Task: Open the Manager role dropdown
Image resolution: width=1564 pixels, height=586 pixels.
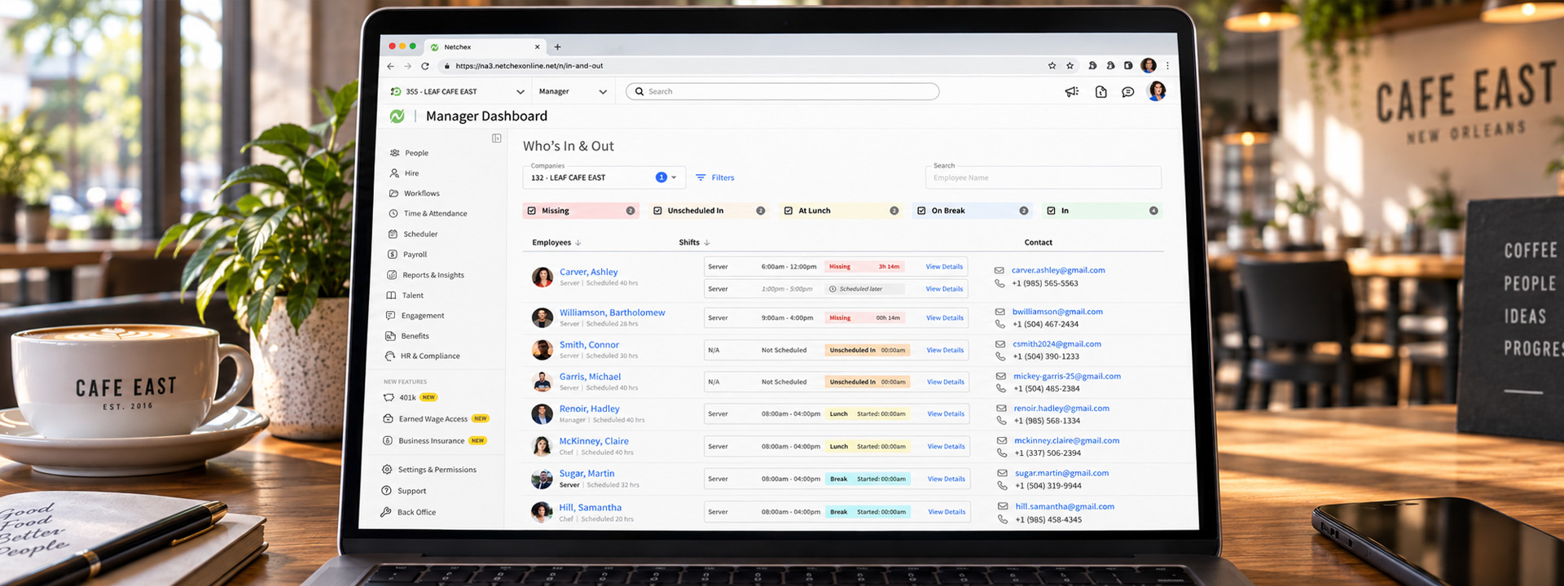Action: (573, 92)
